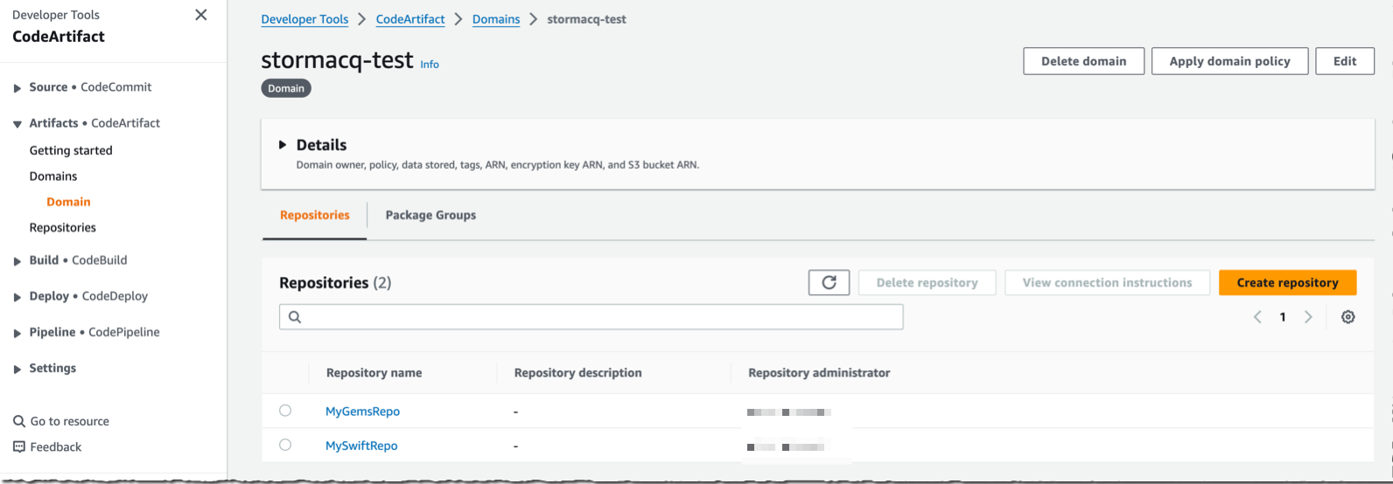Click the Delete domain button
The width and height of the screenshot is (1393, 484).
point(1083,61)
